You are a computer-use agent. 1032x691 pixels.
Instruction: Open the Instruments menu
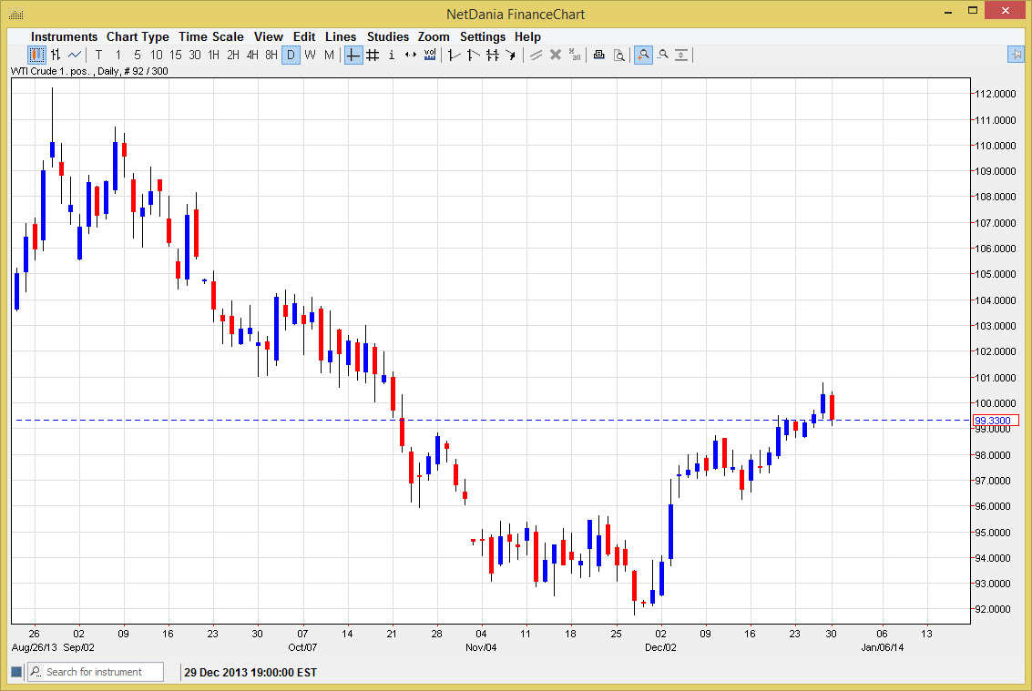(64, 36)
